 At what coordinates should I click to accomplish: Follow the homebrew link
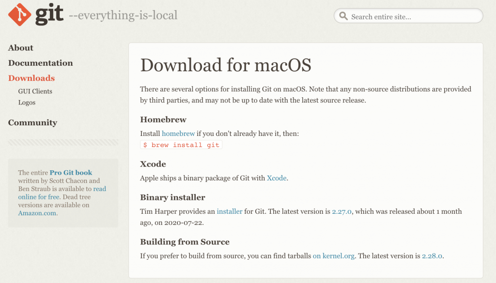pos(178,134)
